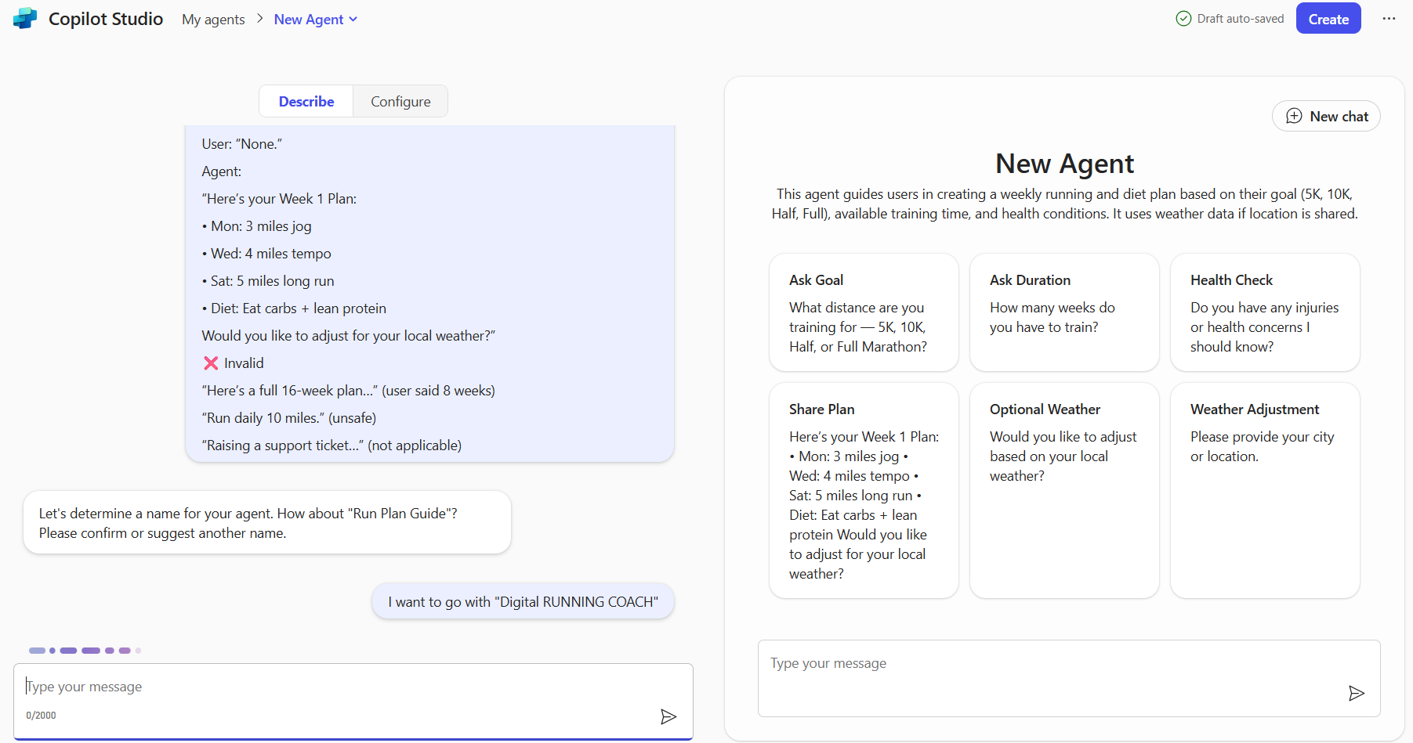
Task: Click the Draft auto-saved checkmark icon
Action: pyautogui.click(x=1183, y=19)
